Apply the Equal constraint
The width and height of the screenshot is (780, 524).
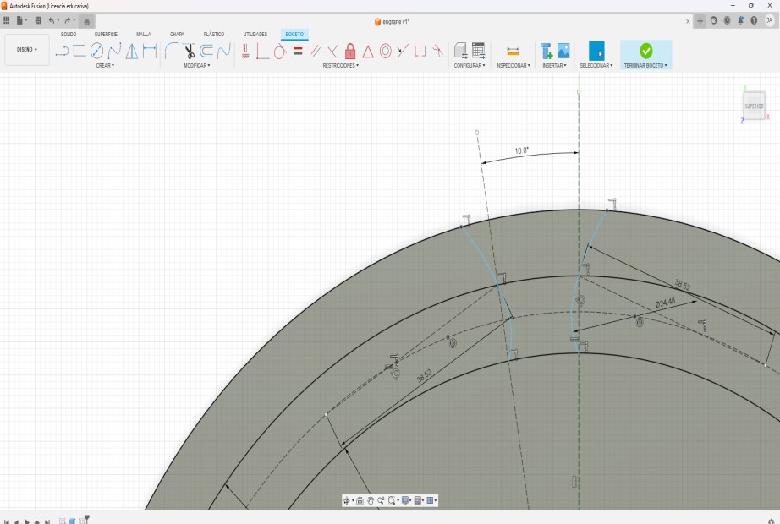click(298, 51)
